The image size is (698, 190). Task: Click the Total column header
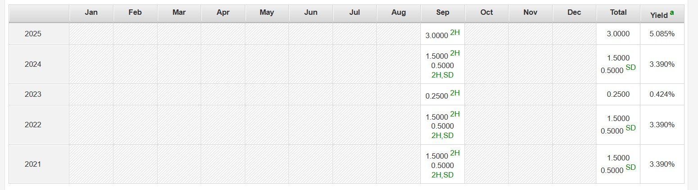click(x=618, y=13)
